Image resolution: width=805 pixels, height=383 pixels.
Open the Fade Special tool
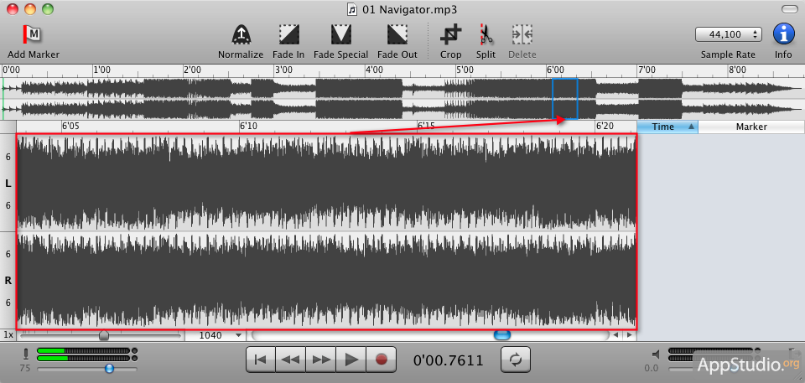pyautogui.click(x=341, y=35)
